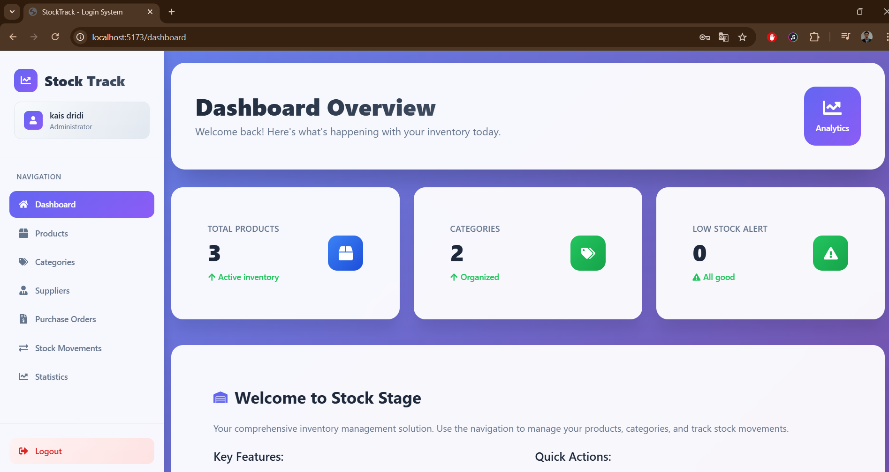The width and height of the screenshot is (889, 472).
Task: Open the saved passwords key icon
Action: coord(705,37)
